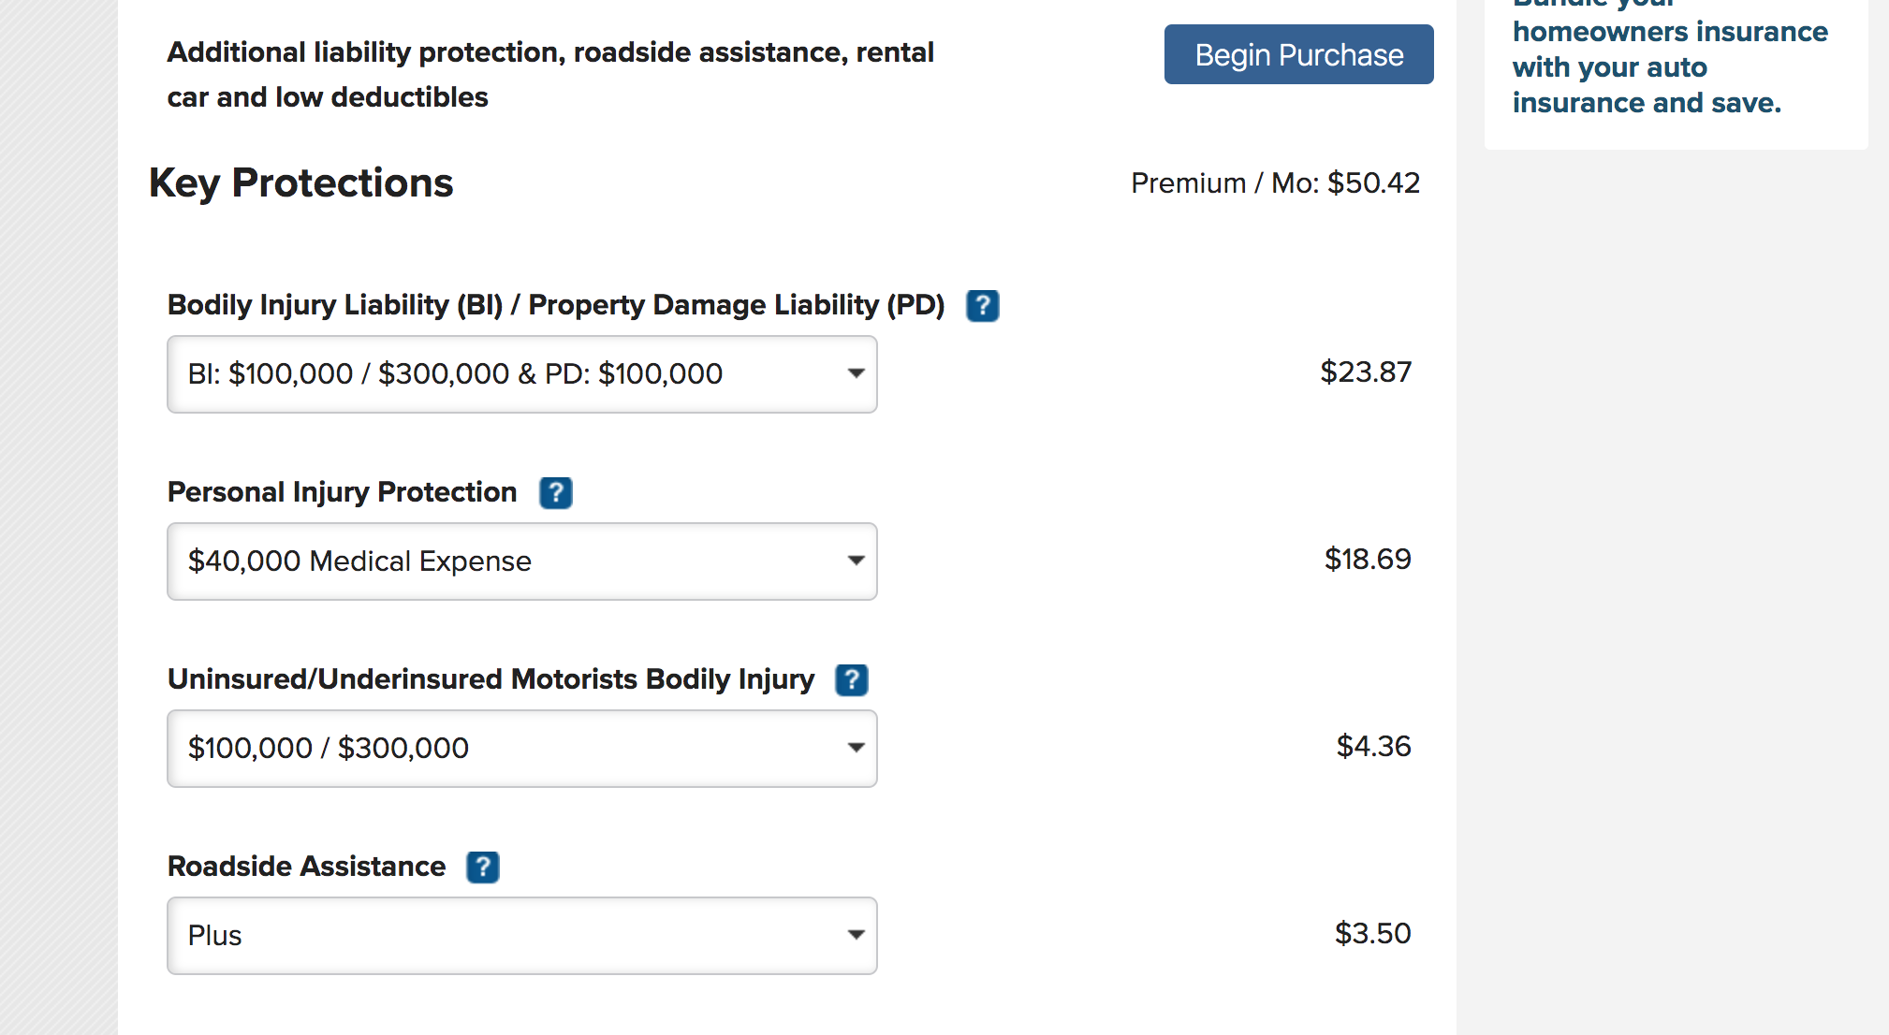1889x1035 pixels.
Task: Click the Personal Injury Protection label
Action: 342,492
